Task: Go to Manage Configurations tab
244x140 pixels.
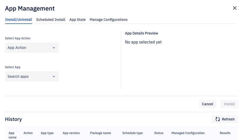Action: (x=109, y=20)
